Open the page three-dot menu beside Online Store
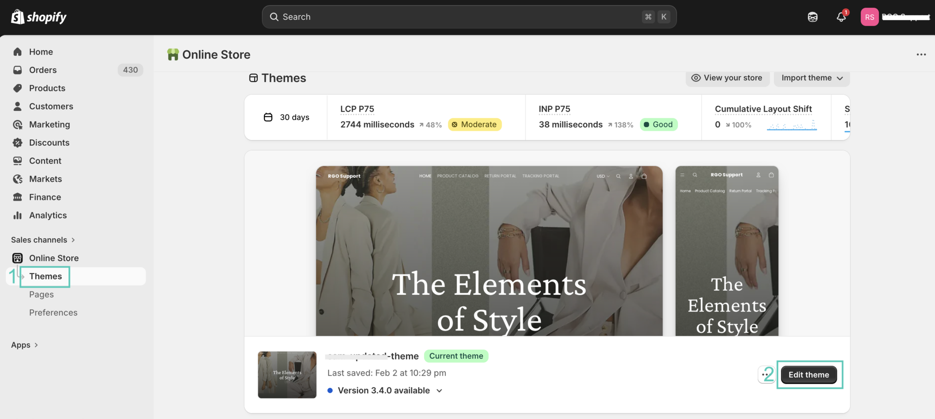Viewport: 935px width, 419px height. [921, 54]
